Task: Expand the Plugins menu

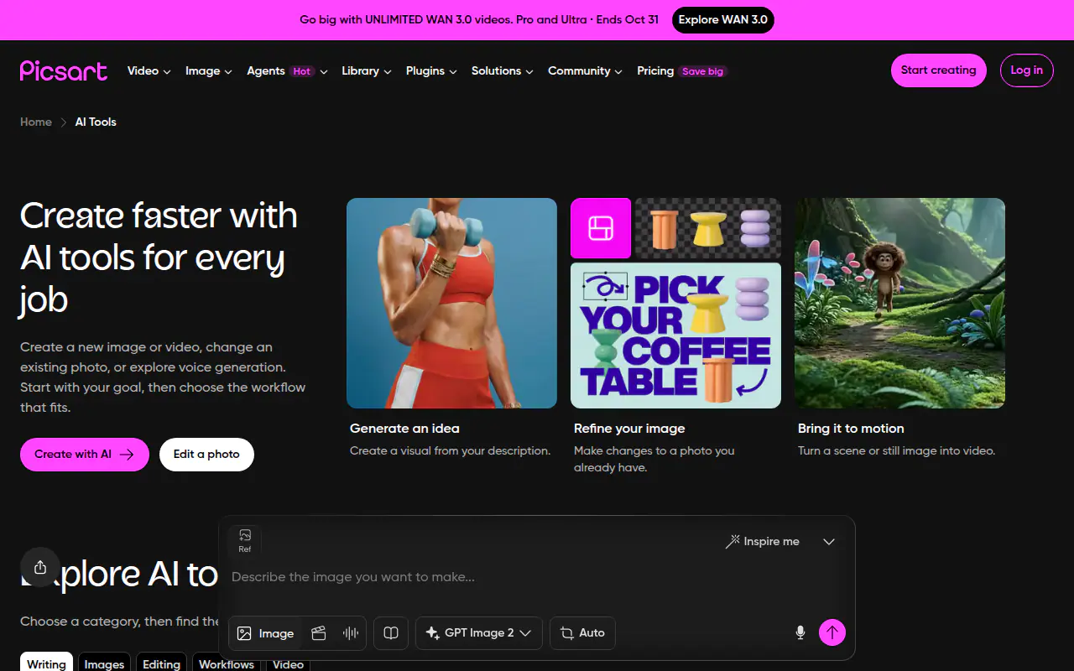Action: (x=431, y=71)
